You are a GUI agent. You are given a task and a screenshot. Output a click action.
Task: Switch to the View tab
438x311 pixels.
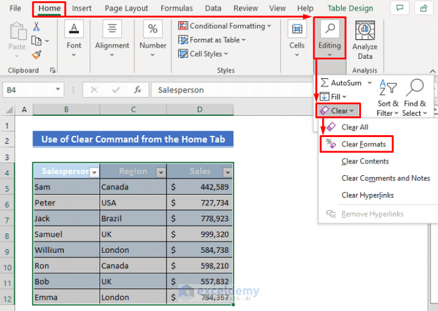pyautogui.click(x=277, y=9)
